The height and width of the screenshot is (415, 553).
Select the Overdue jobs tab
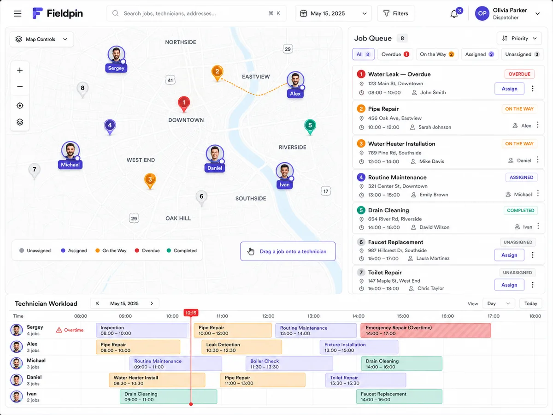(395, 54)
